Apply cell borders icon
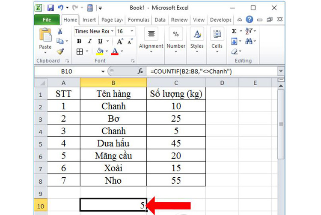The height and width of the screenshot is (215, 321). click(80, 51)
